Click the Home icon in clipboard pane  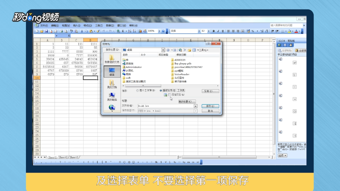[291, 45]
